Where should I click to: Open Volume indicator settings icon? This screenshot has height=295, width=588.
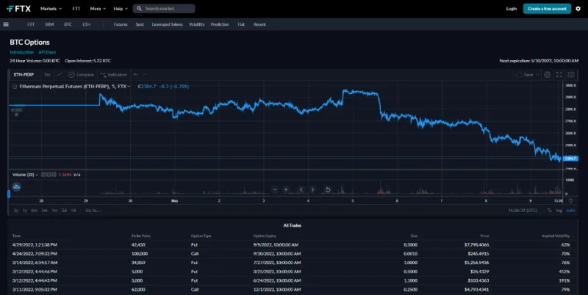pyautogui.click(x=49, y=175)
